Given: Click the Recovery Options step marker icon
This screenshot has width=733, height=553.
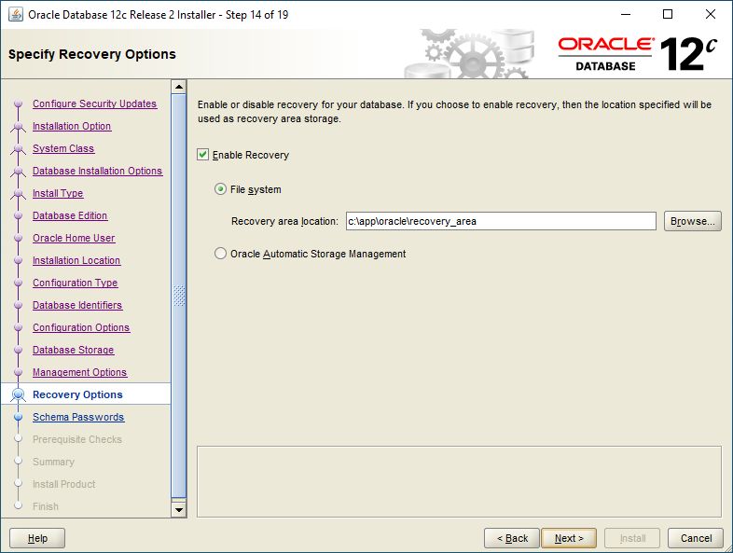Looking at the screenshot, I should 19,395.
